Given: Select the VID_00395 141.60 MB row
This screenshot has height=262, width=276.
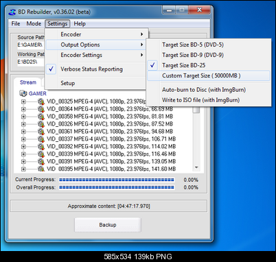Looking at the screenshot, I should click(x=111, y=169).
